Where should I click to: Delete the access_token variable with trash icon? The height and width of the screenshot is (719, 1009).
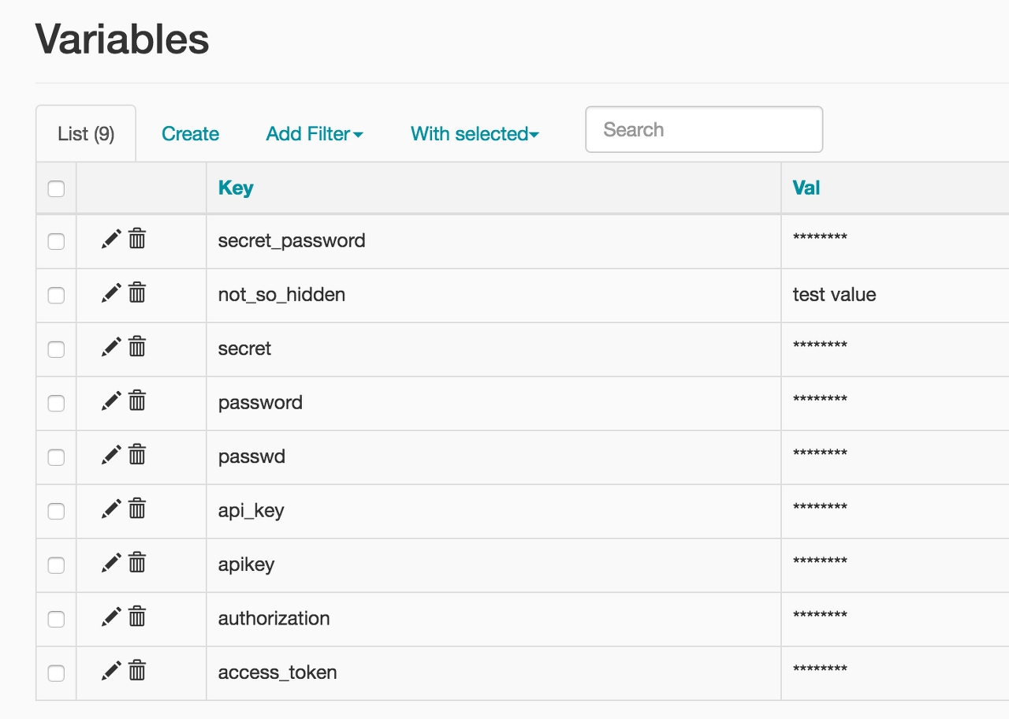137,669
